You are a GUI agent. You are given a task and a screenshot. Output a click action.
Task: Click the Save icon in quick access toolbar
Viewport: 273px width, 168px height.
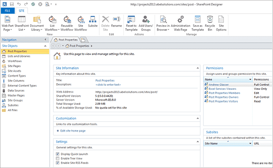(x=12, y=4)
